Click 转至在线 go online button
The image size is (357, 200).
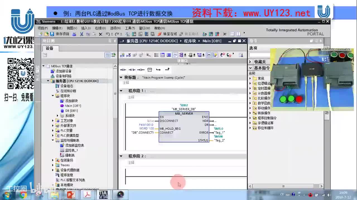coord(167,34)
